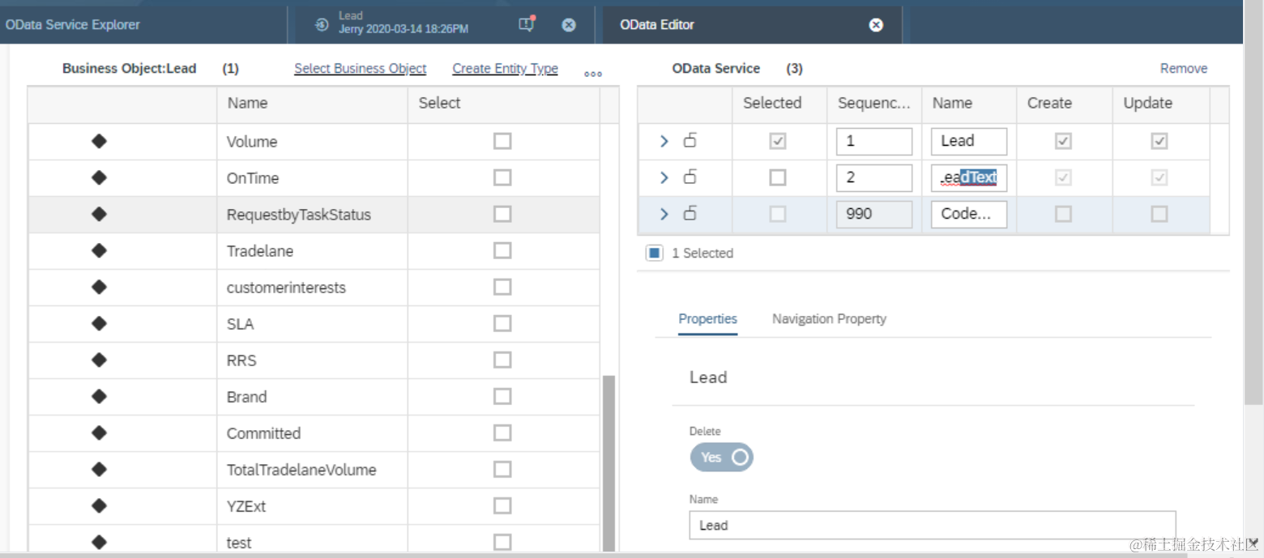Click the Name input field containing Lead

932,525
